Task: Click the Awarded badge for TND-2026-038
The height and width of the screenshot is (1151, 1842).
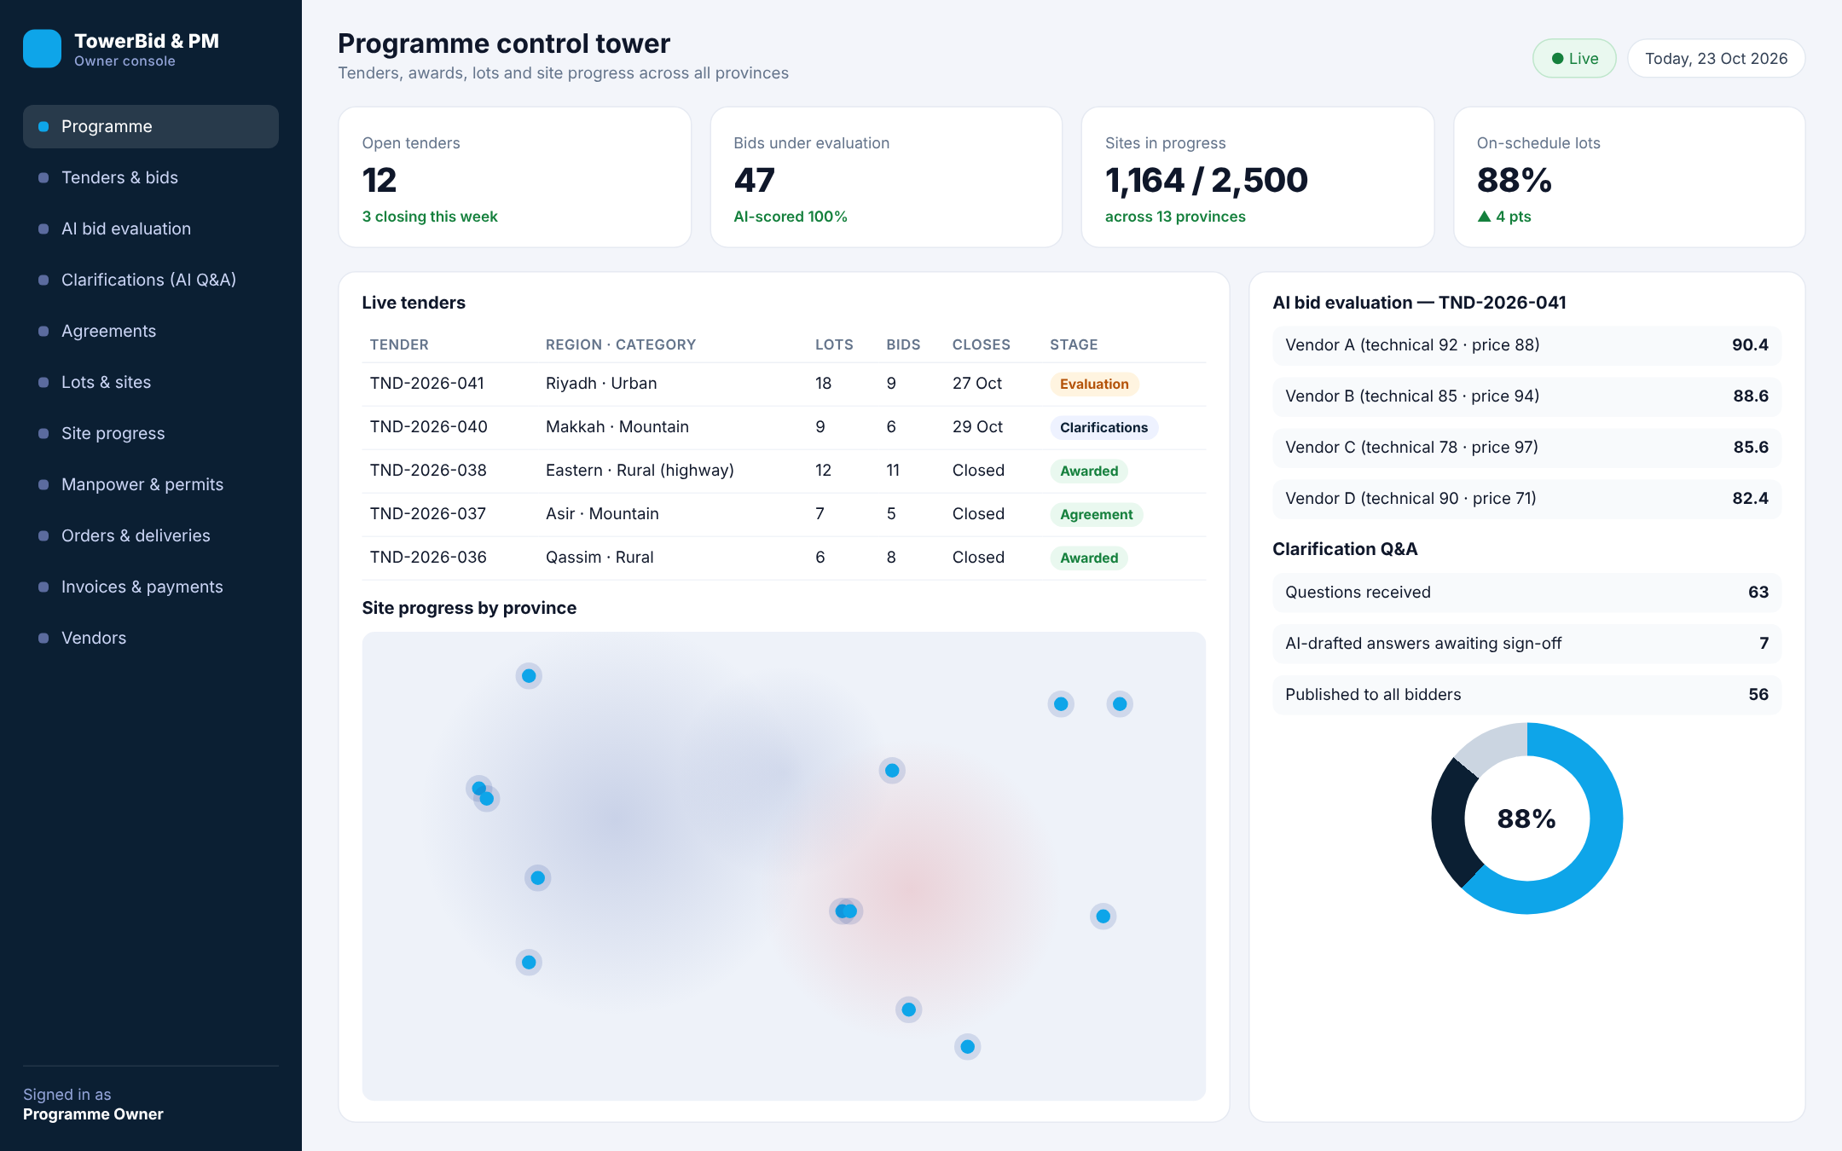Action: click(x=1089, y=471)
